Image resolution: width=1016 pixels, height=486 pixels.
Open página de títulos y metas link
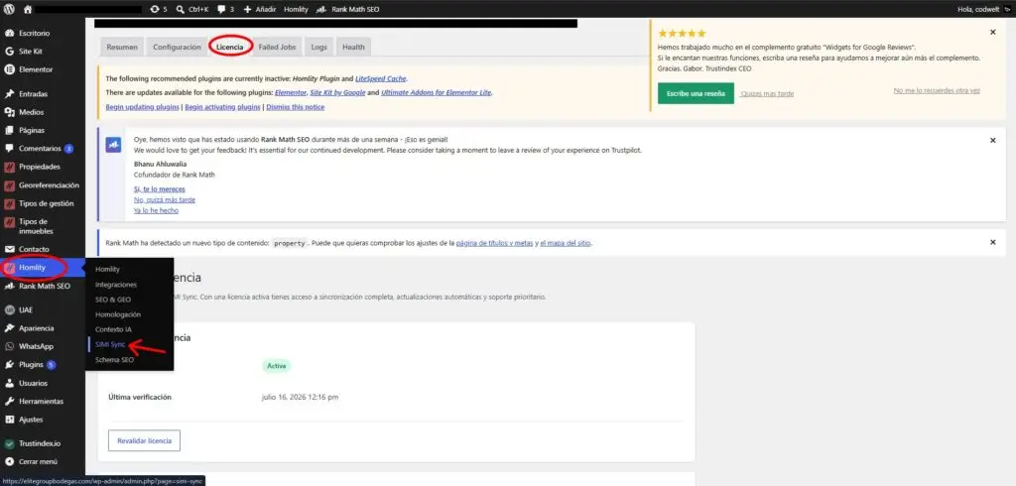494,244
